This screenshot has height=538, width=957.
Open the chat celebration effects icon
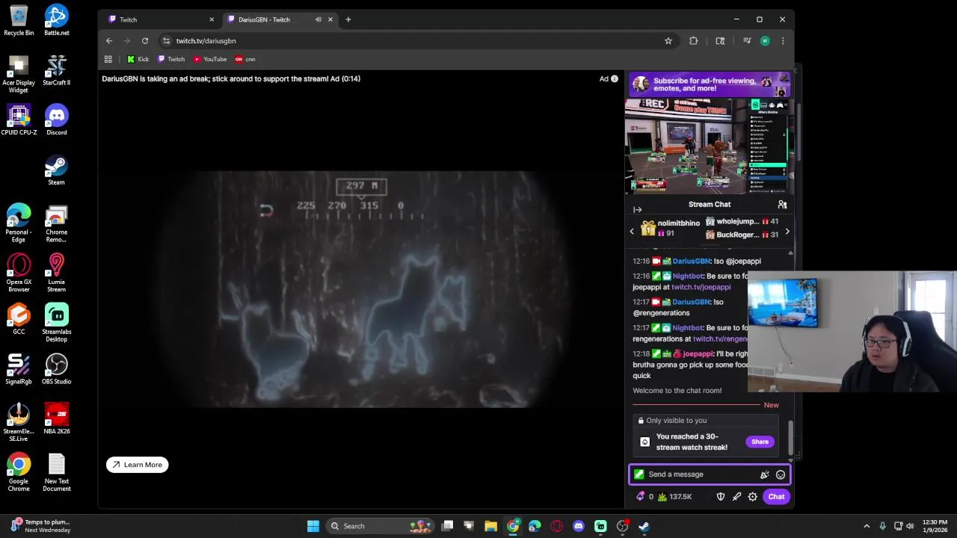[x=764, y=474]
